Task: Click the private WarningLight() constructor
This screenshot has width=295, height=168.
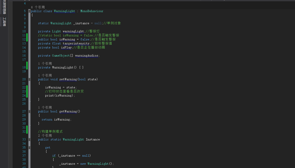Action: (61, 67)
